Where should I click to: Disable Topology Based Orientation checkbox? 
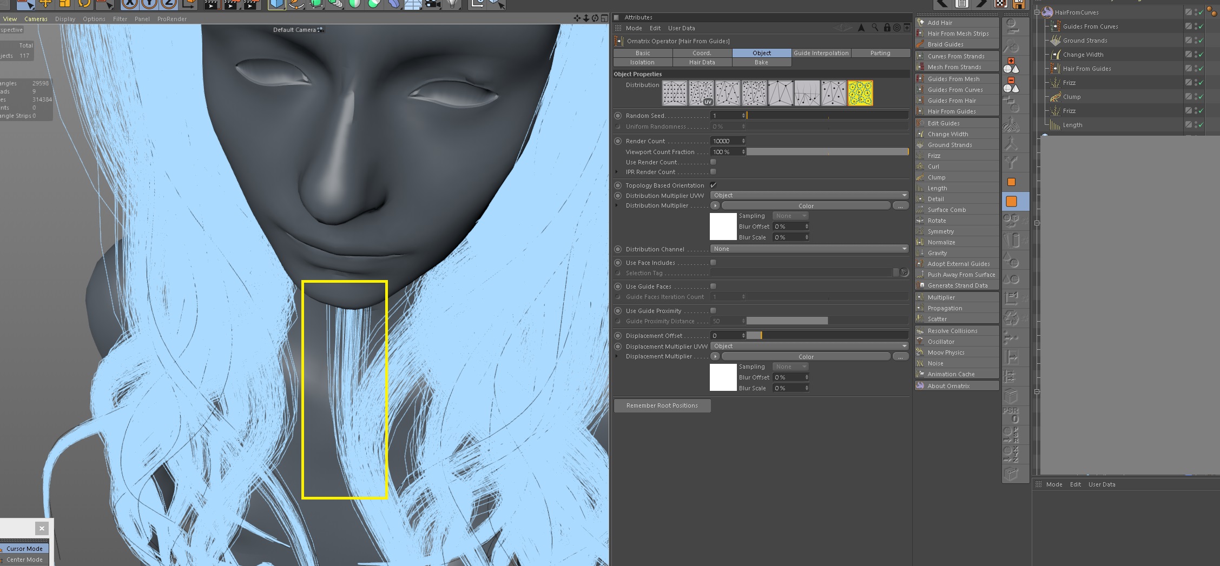coord(713,185)
